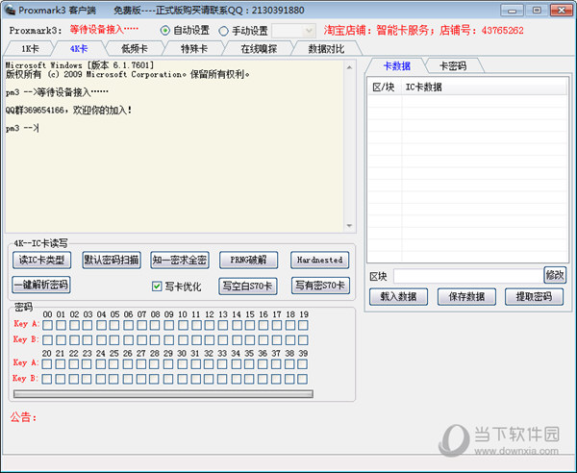Check Key A box for sector 19

pyautogui.click(x=303, y=325)
